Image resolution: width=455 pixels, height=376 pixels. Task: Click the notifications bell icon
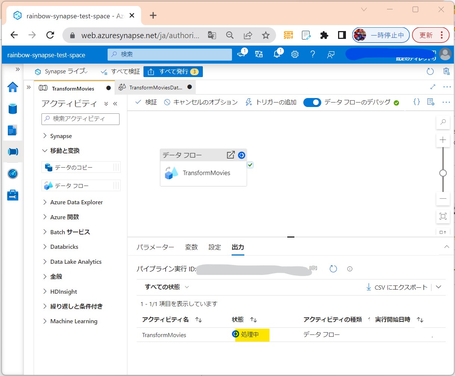point(277,54)
